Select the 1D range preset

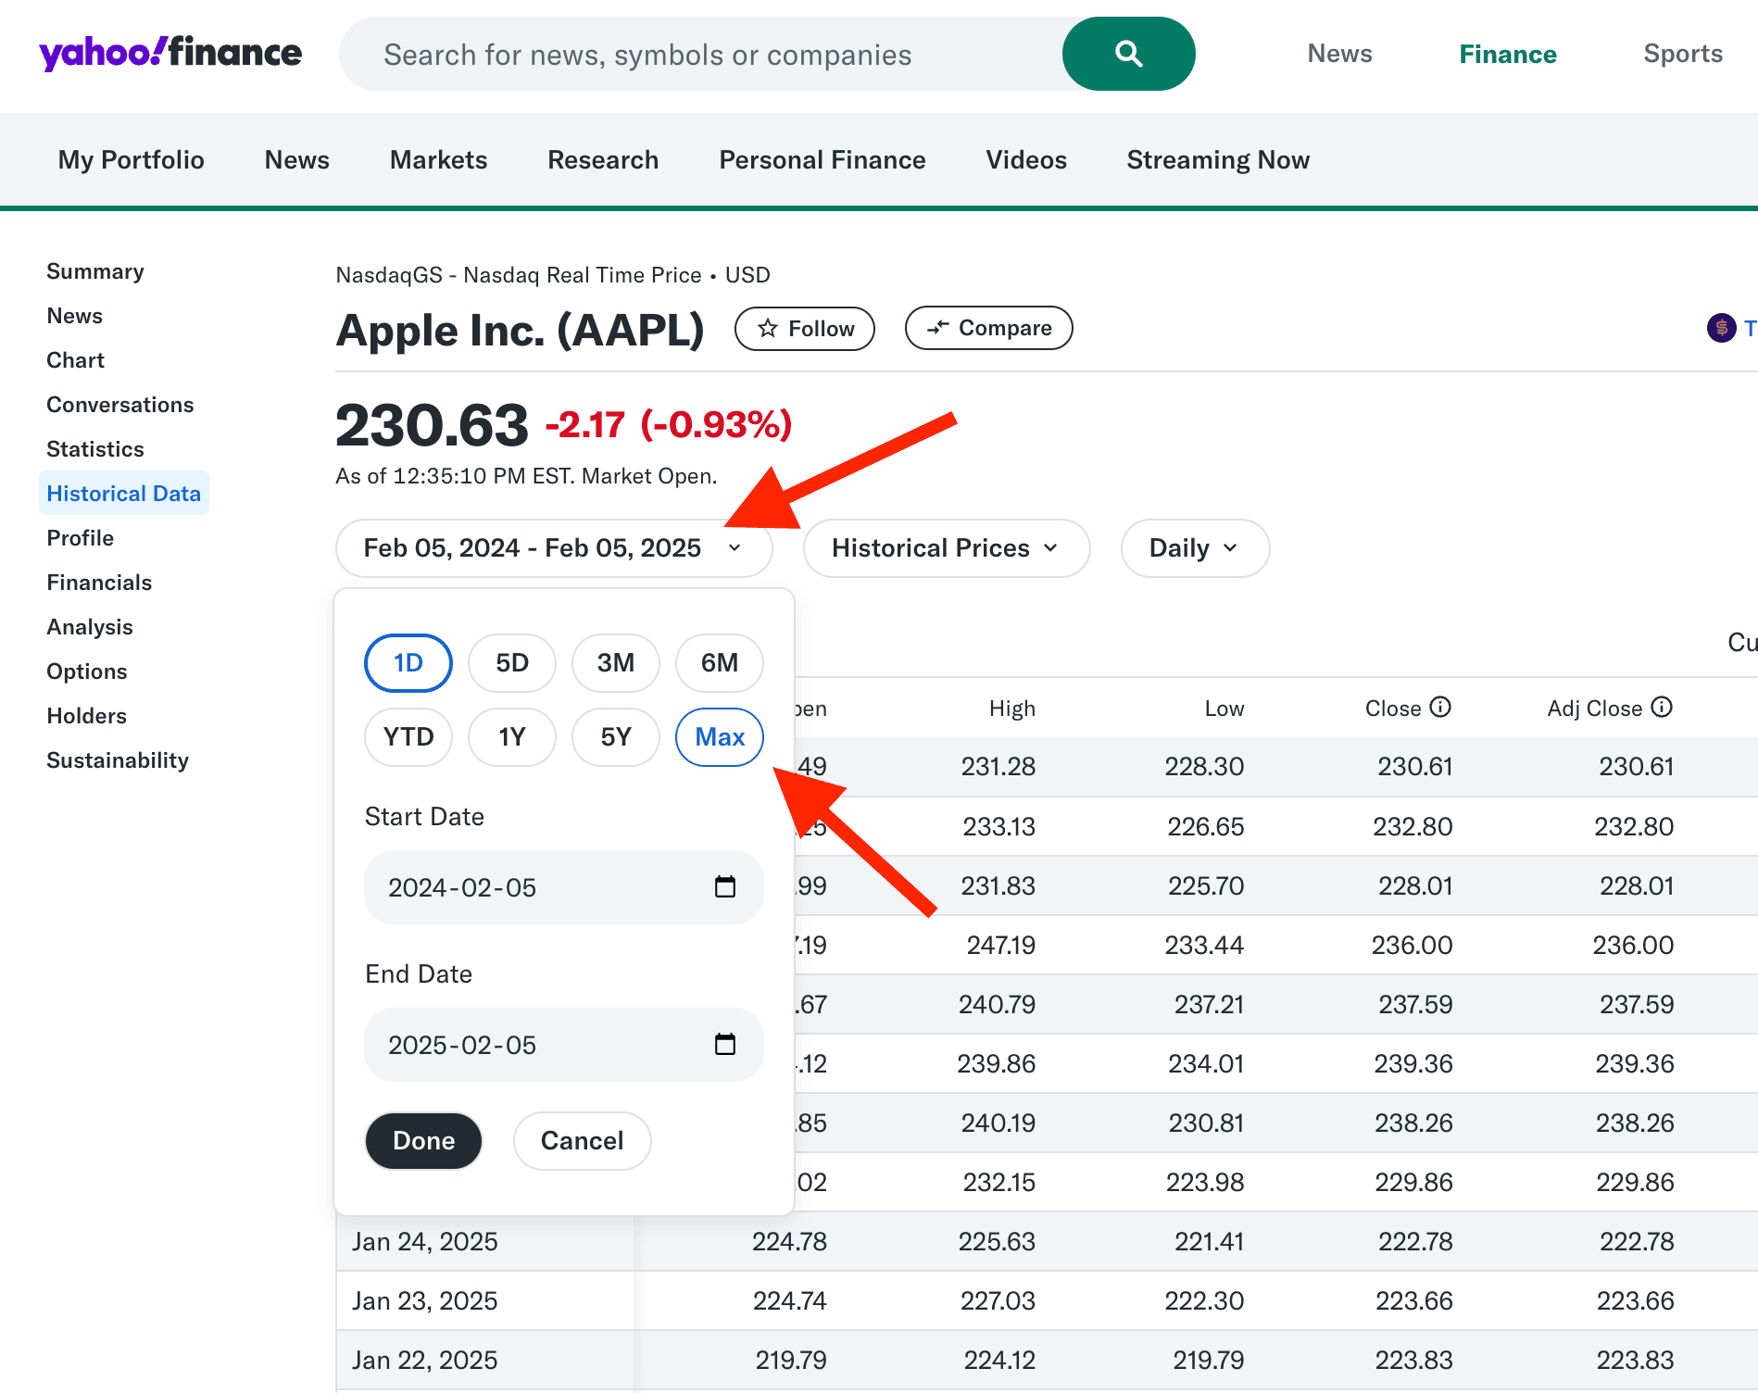408,663
